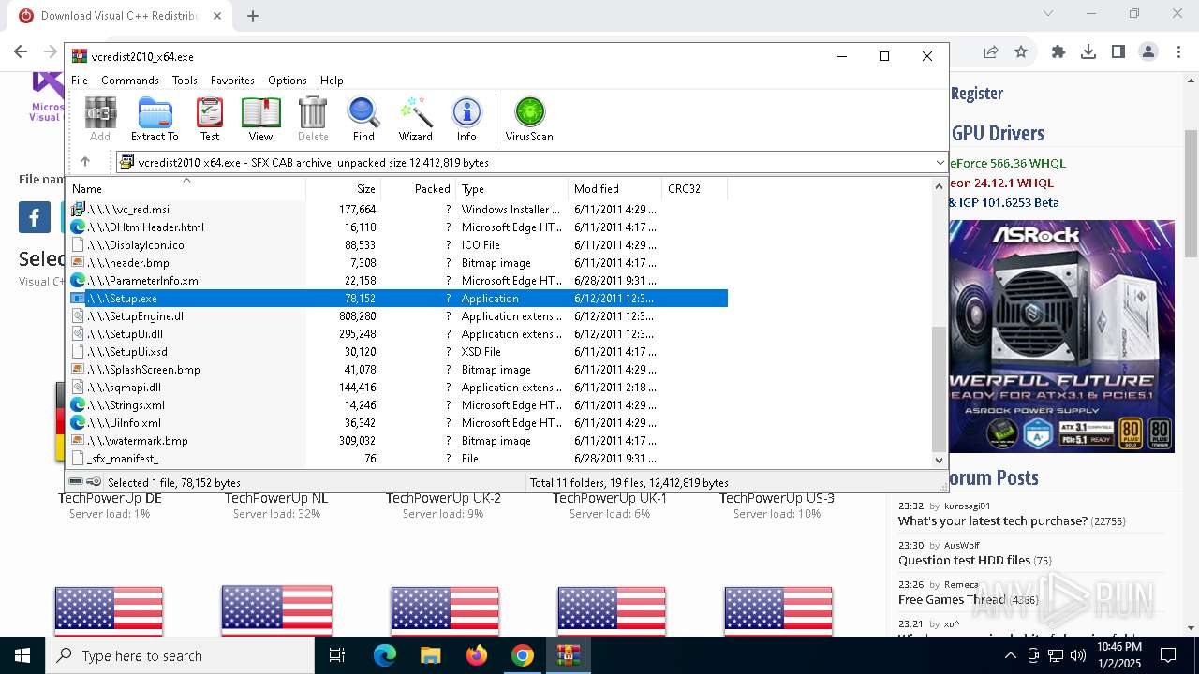Select the Setup.exe file row
The height and width of the screenshot is (674, 1199).
pos(398,299)
